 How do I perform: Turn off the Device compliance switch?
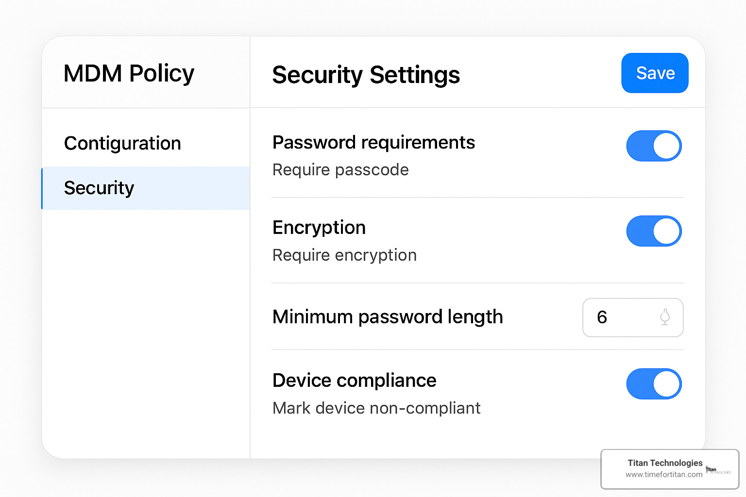(x=654, y=384)
